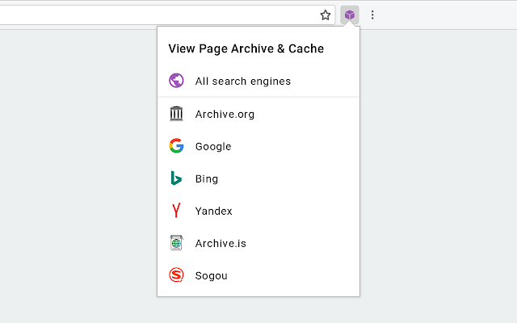Screen dimensions: 517x323
Task: Choose Bing cache option
Action: [258, 178]
